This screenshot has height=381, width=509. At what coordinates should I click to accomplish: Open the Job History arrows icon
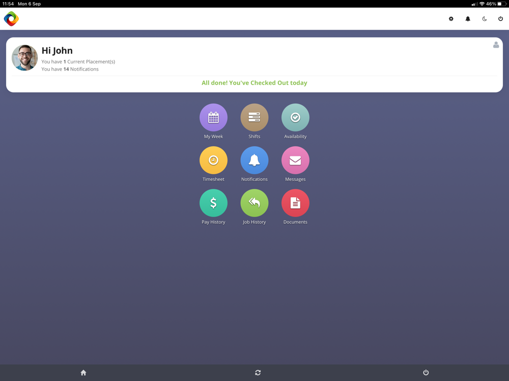point(254,203)
